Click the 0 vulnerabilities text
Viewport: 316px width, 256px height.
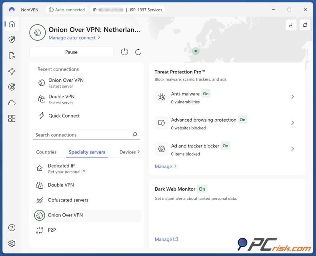185,102
